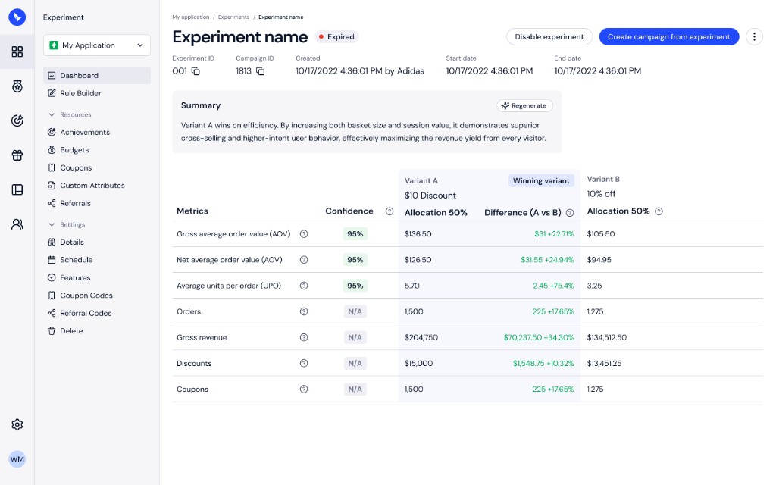Click help icon for Gross average order value
The image size is (776, 485).
pos(304,234)
